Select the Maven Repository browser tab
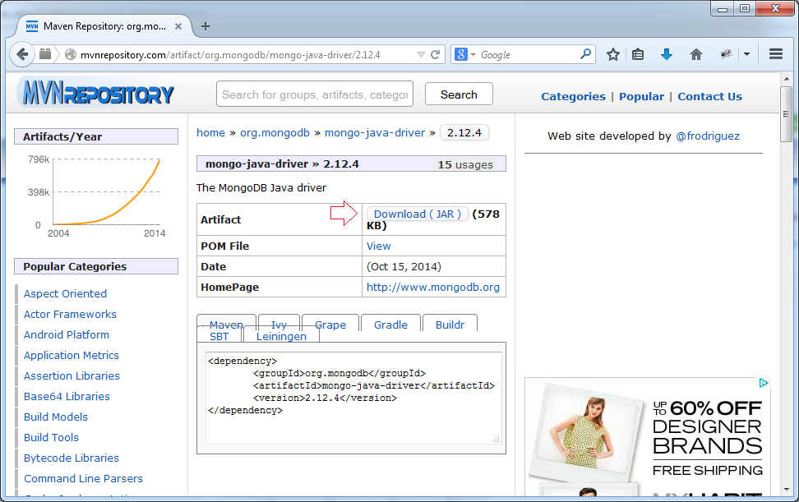The image size is (799, 502). (x=104, y=26)
